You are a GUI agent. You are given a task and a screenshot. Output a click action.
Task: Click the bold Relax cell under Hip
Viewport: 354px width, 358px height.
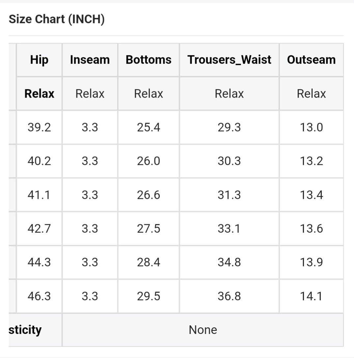[x=39, y=94]
